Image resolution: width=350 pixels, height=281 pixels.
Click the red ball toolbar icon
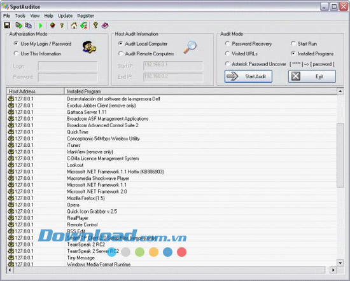(52, 25)
